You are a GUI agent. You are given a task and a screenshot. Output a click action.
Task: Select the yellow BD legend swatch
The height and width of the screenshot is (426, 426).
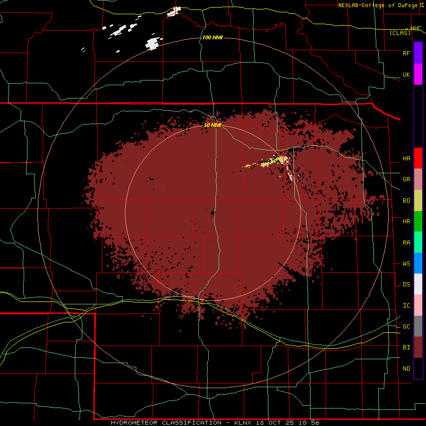(x=418, y=201)
